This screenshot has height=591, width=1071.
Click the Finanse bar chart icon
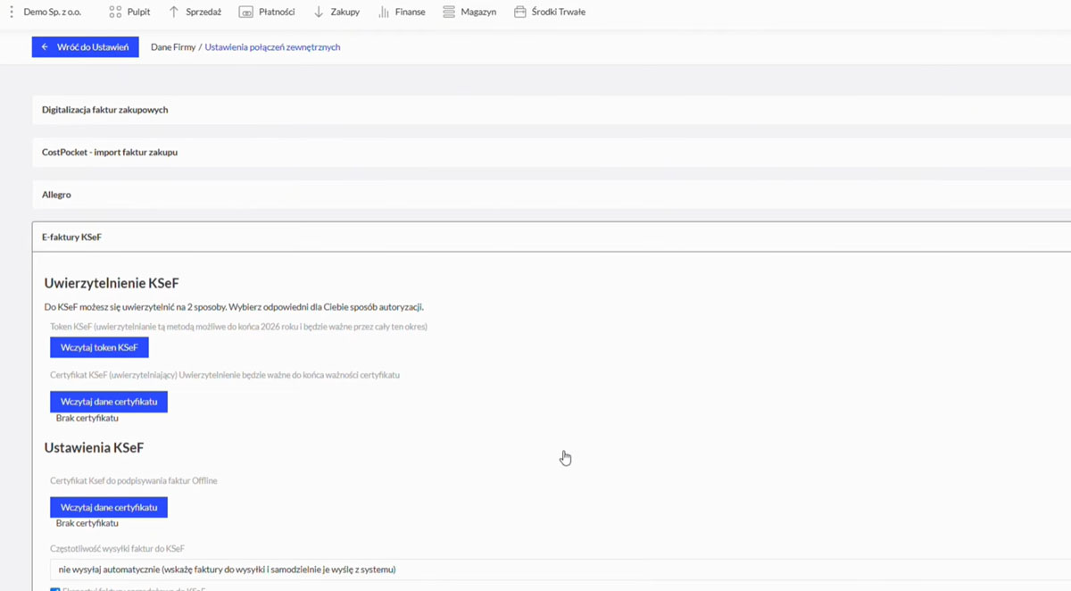(384, 12)
